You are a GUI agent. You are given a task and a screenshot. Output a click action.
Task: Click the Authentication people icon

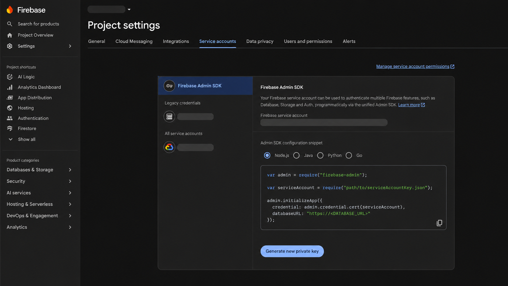tap(10, 118)
